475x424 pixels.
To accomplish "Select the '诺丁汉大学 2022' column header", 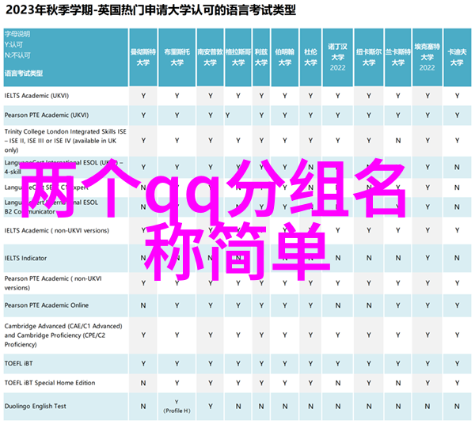I will (x=338, y=57).
